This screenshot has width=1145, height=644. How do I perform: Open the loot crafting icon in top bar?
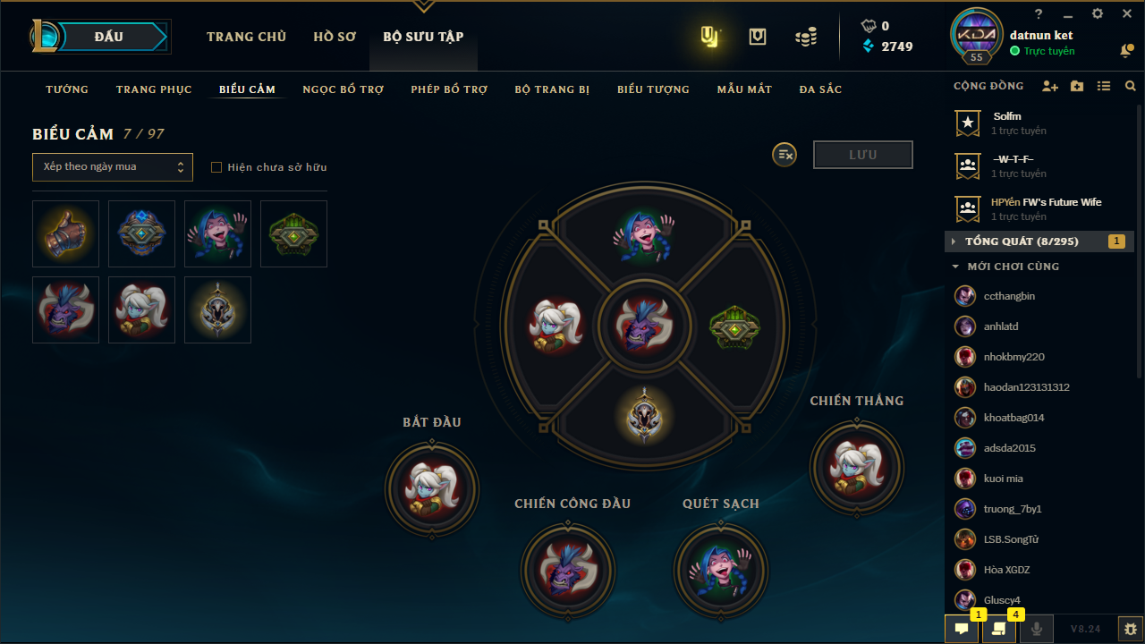[710, 37]
